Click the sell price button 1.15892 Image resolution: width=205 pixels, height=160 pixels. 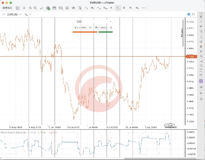pos(82,28)
